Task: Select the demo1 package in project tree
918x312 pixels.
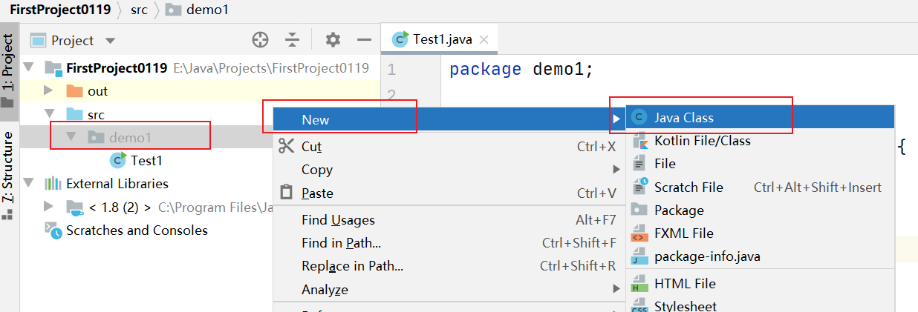Action: coord(130,137)
